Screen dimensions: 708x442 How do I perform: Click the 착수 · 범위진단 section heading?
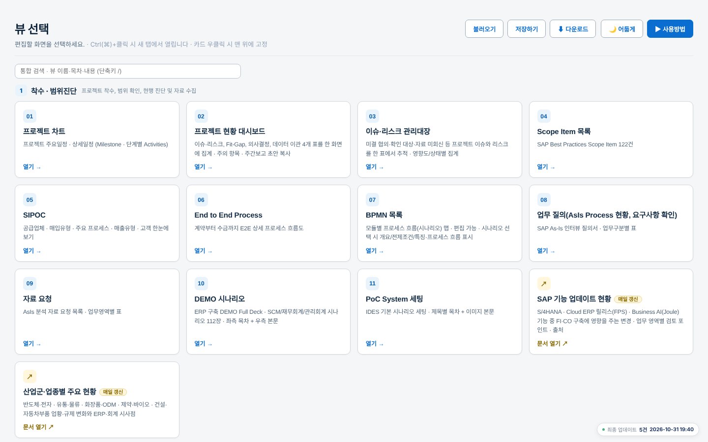click(54, 91)
